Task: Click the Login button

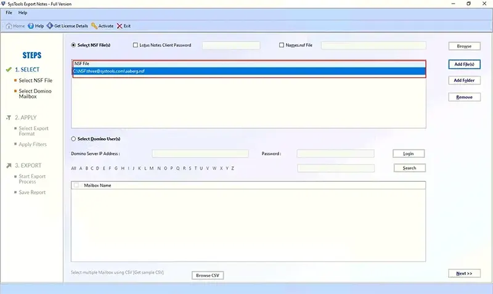Action: coord(409,153)
